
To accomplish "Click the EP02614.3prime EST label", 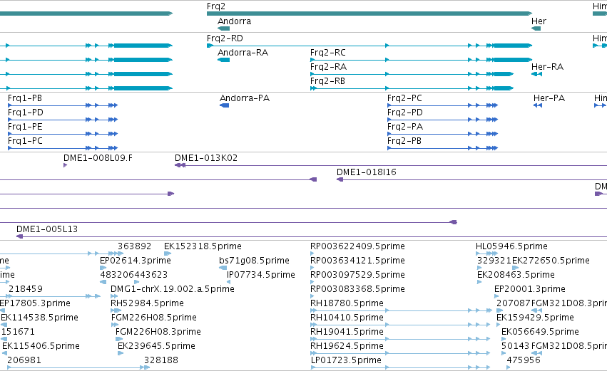I will pos(136,261).
